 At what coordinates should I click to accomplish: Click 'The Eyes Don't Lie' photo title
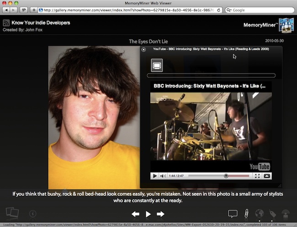(x=148, y=42)
